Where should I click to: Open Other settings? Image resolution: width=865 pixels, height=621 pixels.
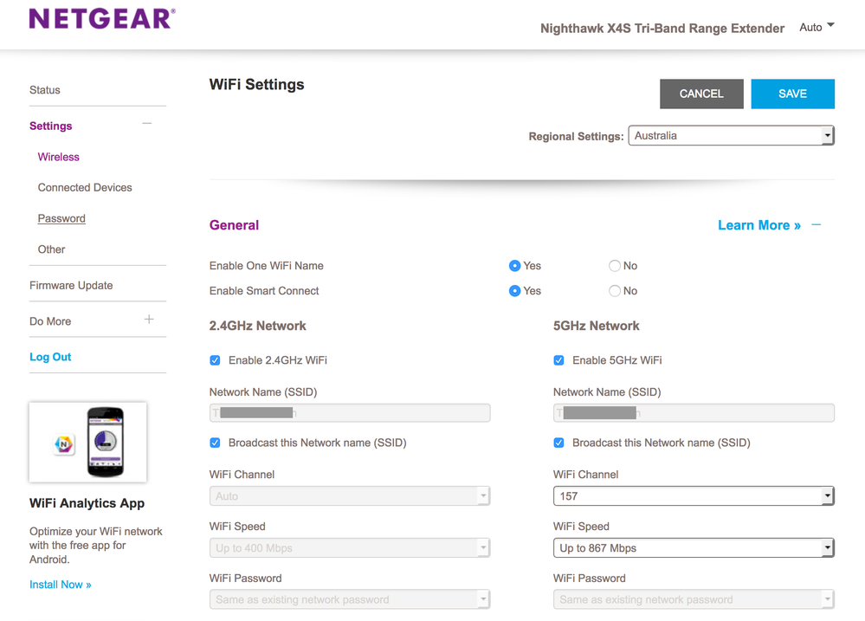pos(51,249)
